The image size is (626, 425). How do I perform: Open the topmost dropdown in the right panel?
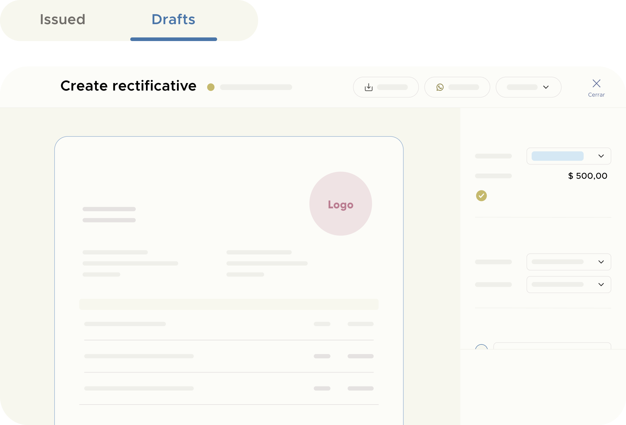click(x=568, y=156)
